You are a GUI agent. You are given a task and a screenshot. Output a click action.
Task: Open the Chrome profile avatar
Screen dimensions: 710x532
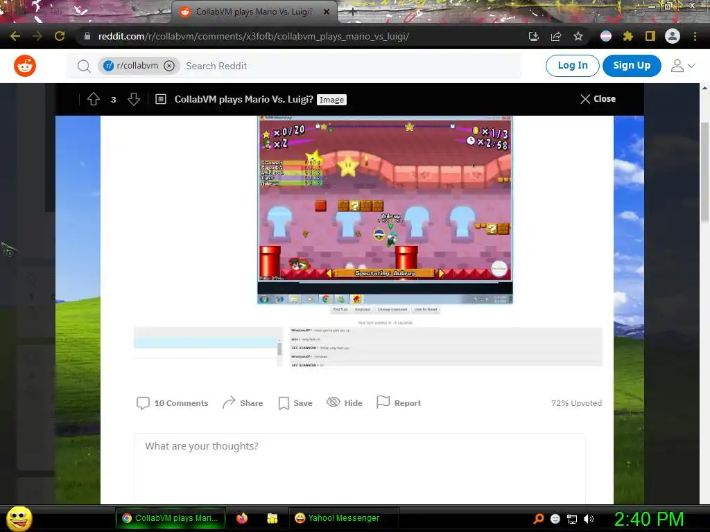coord(673,36)
